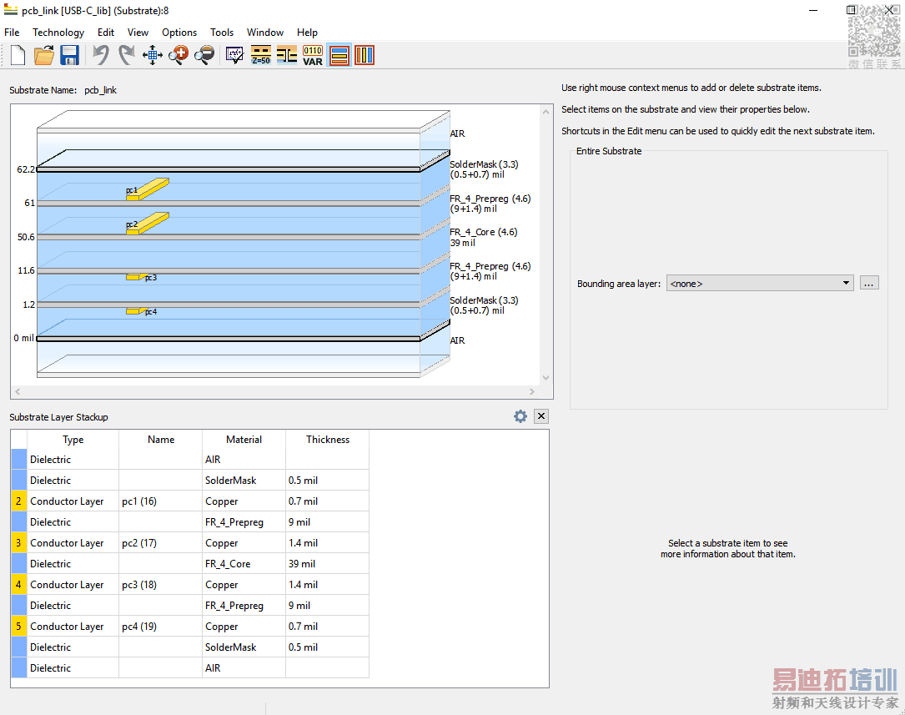
Task: Open the View menu
Action: click(x=138, y=33)
